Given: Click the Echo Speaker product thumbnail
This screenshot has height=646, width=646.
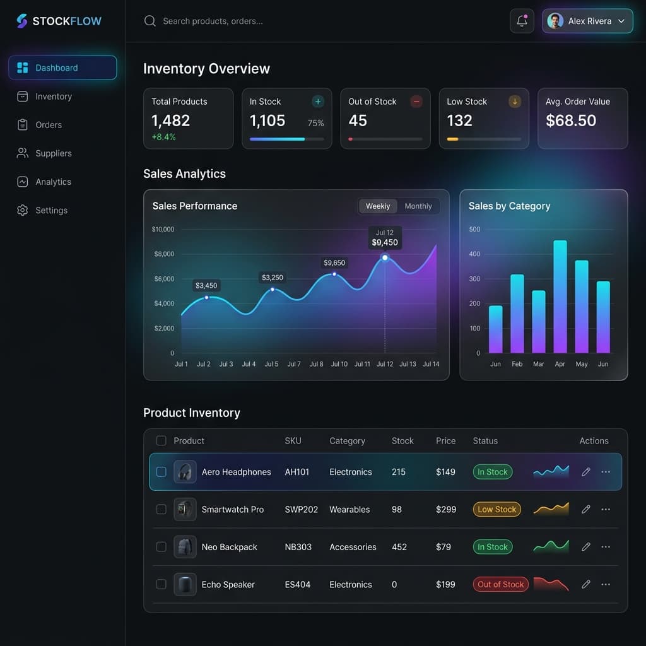Looking at the screenshot, I should click(x=185, y=584).
